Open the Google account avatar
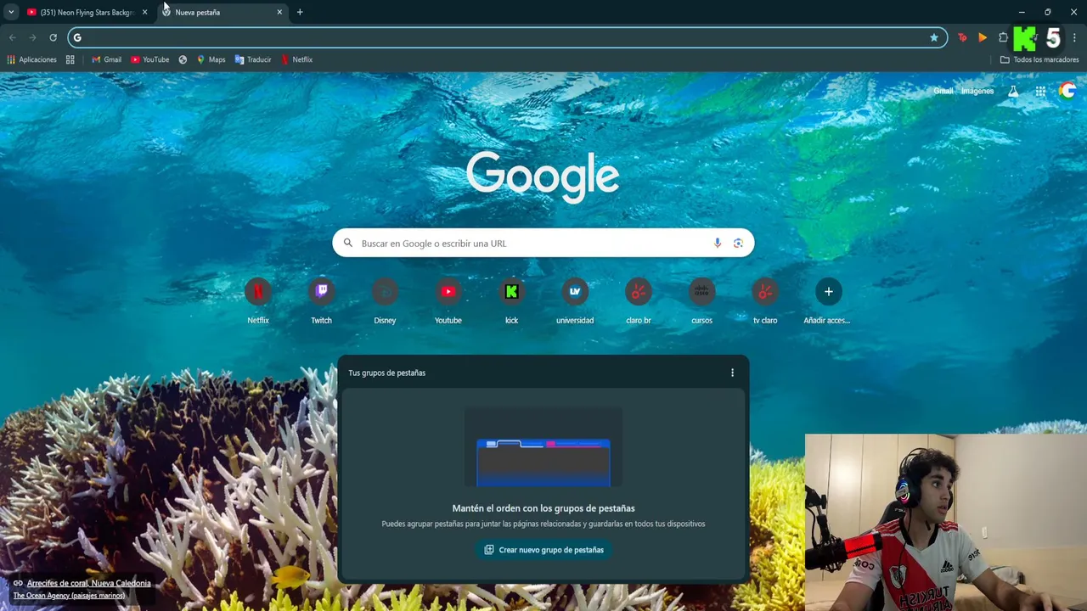Viewport: 1087px width, 611px height. tap(1067, 91)
